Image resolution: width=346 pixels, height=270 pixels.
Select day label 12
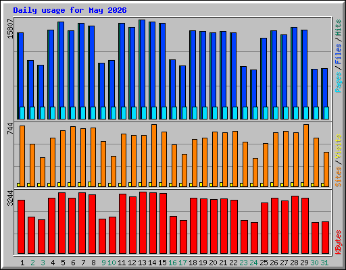(132, 263)
